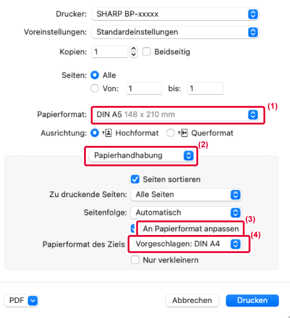The height and width of the screenshot is (318, 290).
Task: Choose Querformat orientation radio button
Action: point(170,133)
